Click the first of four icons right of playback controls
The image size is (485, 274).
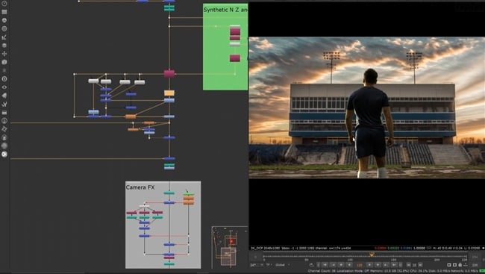(x=449, y=265)
